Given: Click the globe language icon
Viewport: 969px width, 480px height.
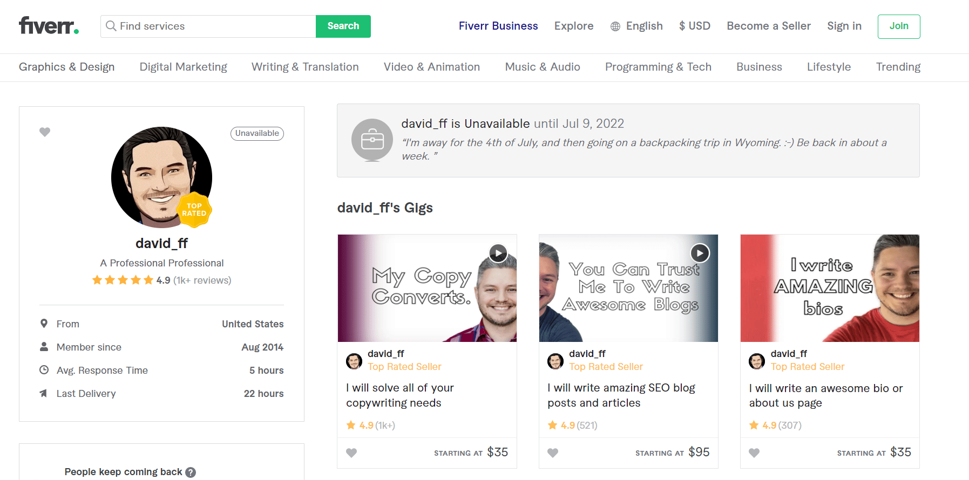Looking at the screenshot, I should pyautogui.click(x=615, y=26).
